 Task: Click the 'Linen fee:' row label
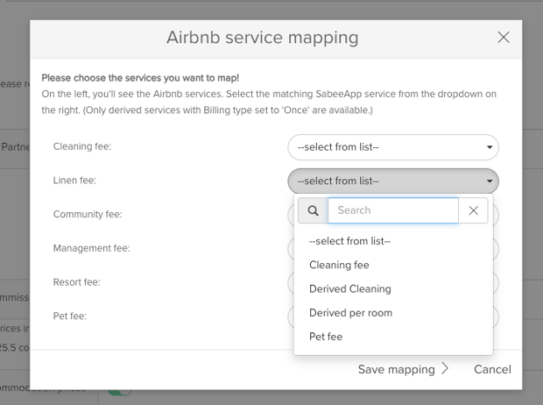click(x=74, y=181)
